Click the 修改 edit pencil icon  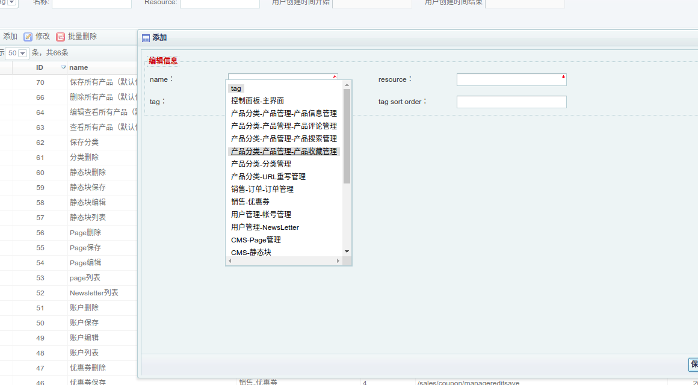[28, 37]
